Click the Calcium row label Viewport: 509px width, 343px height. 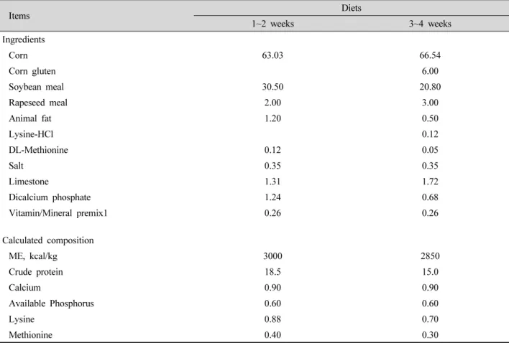tap(24, 288)
